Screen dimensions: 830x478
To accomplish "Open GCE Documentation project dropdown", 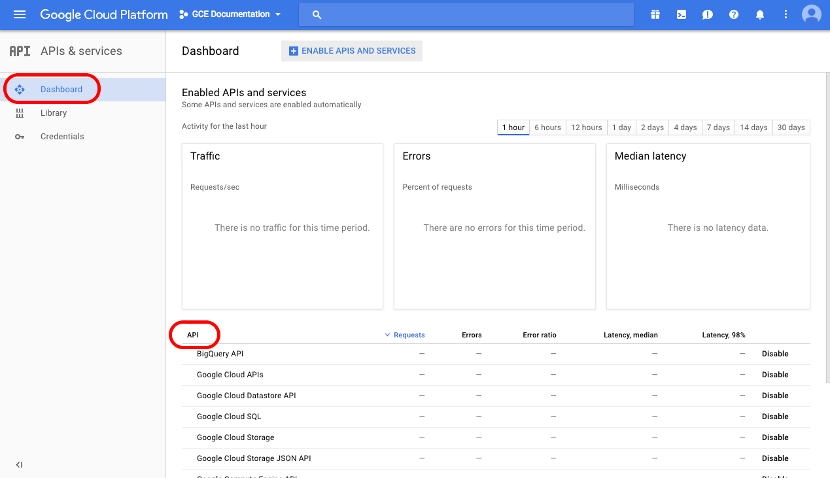I will (230, 14).
